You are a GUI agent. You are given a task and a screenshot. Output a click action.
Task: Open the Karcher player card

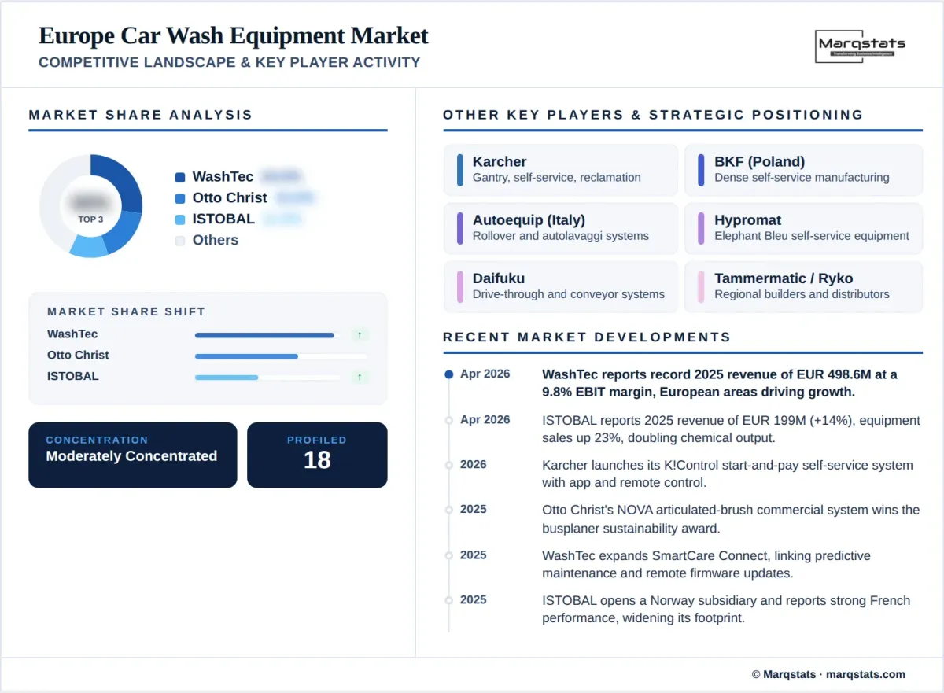click(x=561, y=169)
